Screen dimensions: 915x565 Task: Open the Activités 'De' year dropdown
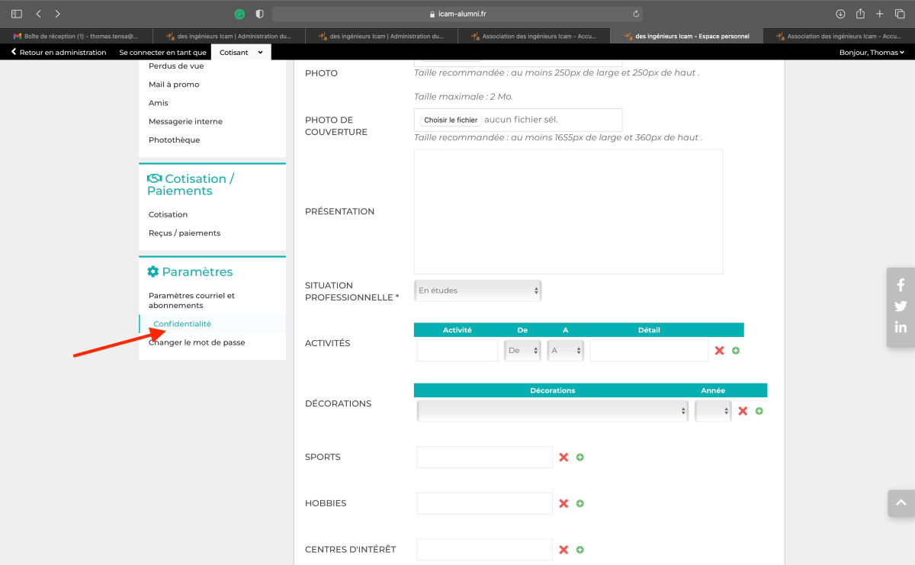[x=522, y=351]
